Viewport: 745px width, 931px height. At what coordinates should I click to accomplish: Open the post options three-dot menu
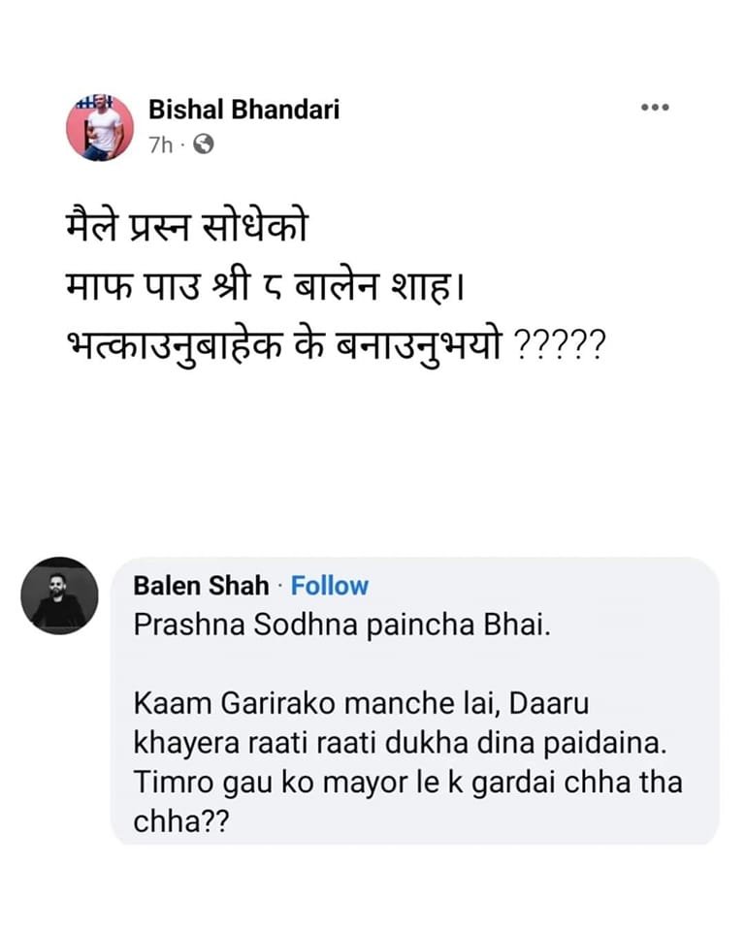(x=656, y=108)
